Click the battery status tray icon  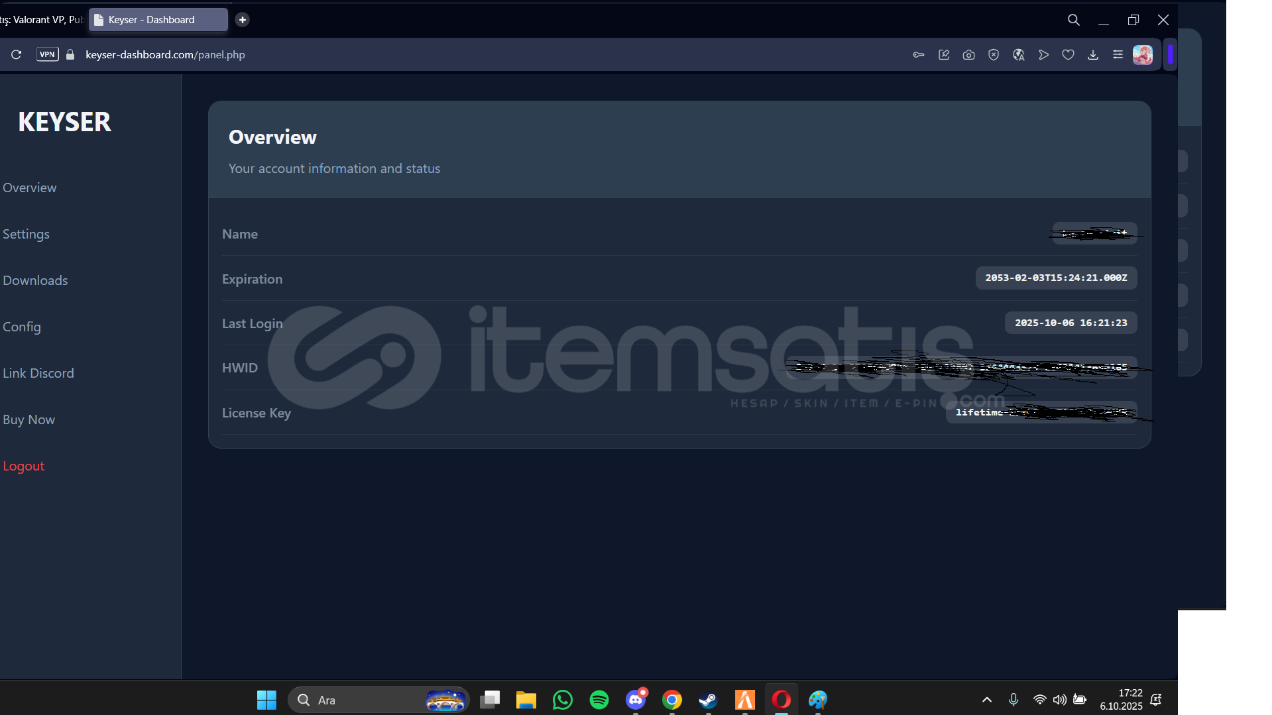click(1080, 700)
